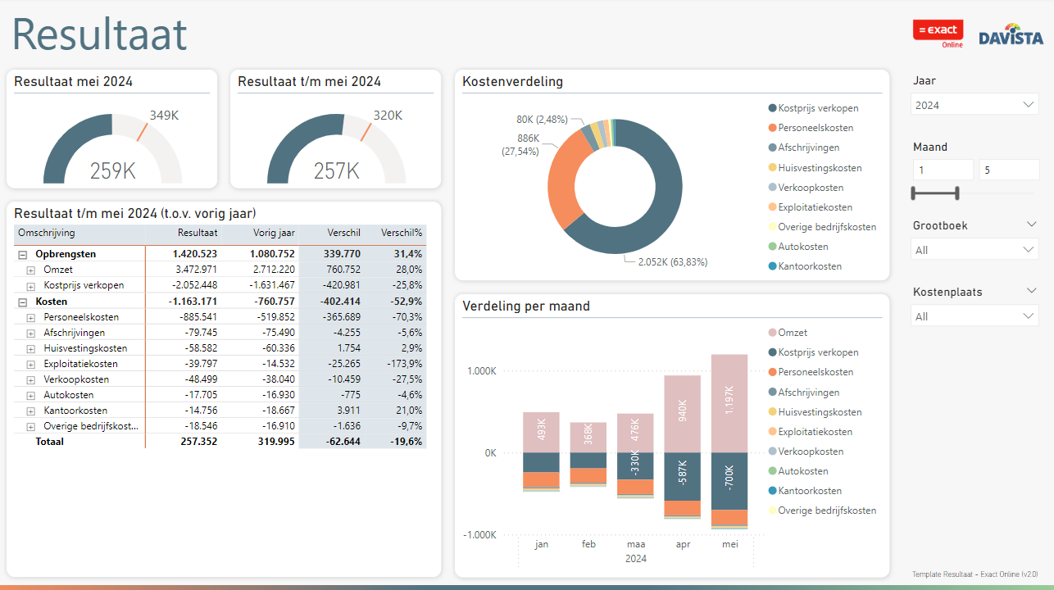Click the Davista logo

[x=1011, y=35]
